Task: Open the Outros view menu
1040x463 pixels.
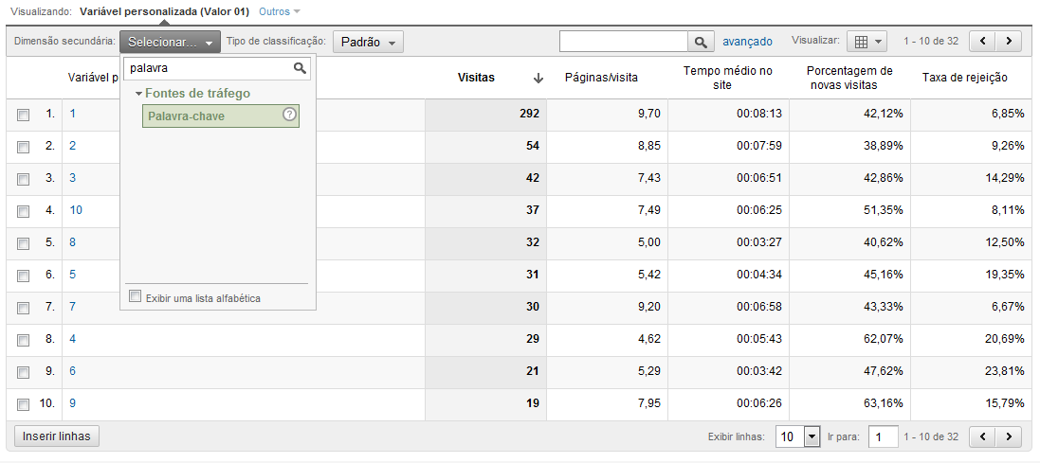Action: [279, 11]
